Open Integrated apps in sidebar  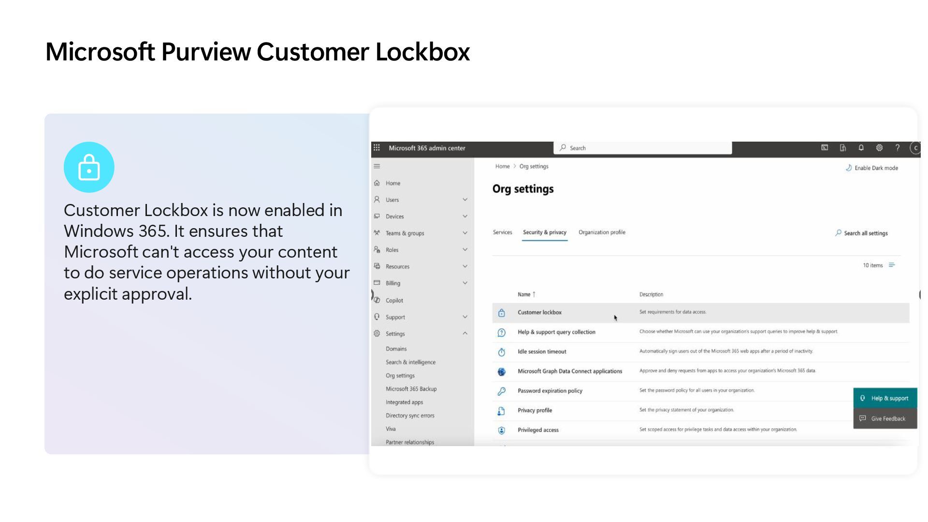coord(404,402)
